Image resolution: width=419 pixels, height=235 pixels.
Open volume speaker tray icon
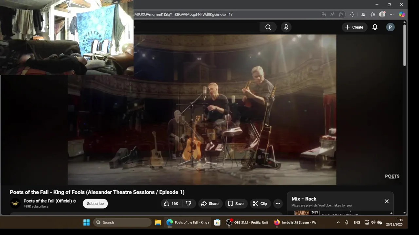(373, 223)
